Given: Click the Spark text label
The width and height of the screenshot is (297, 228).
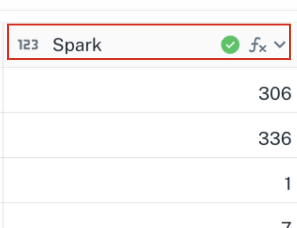Looking at the screenshot, I should [x=77, y=45].
